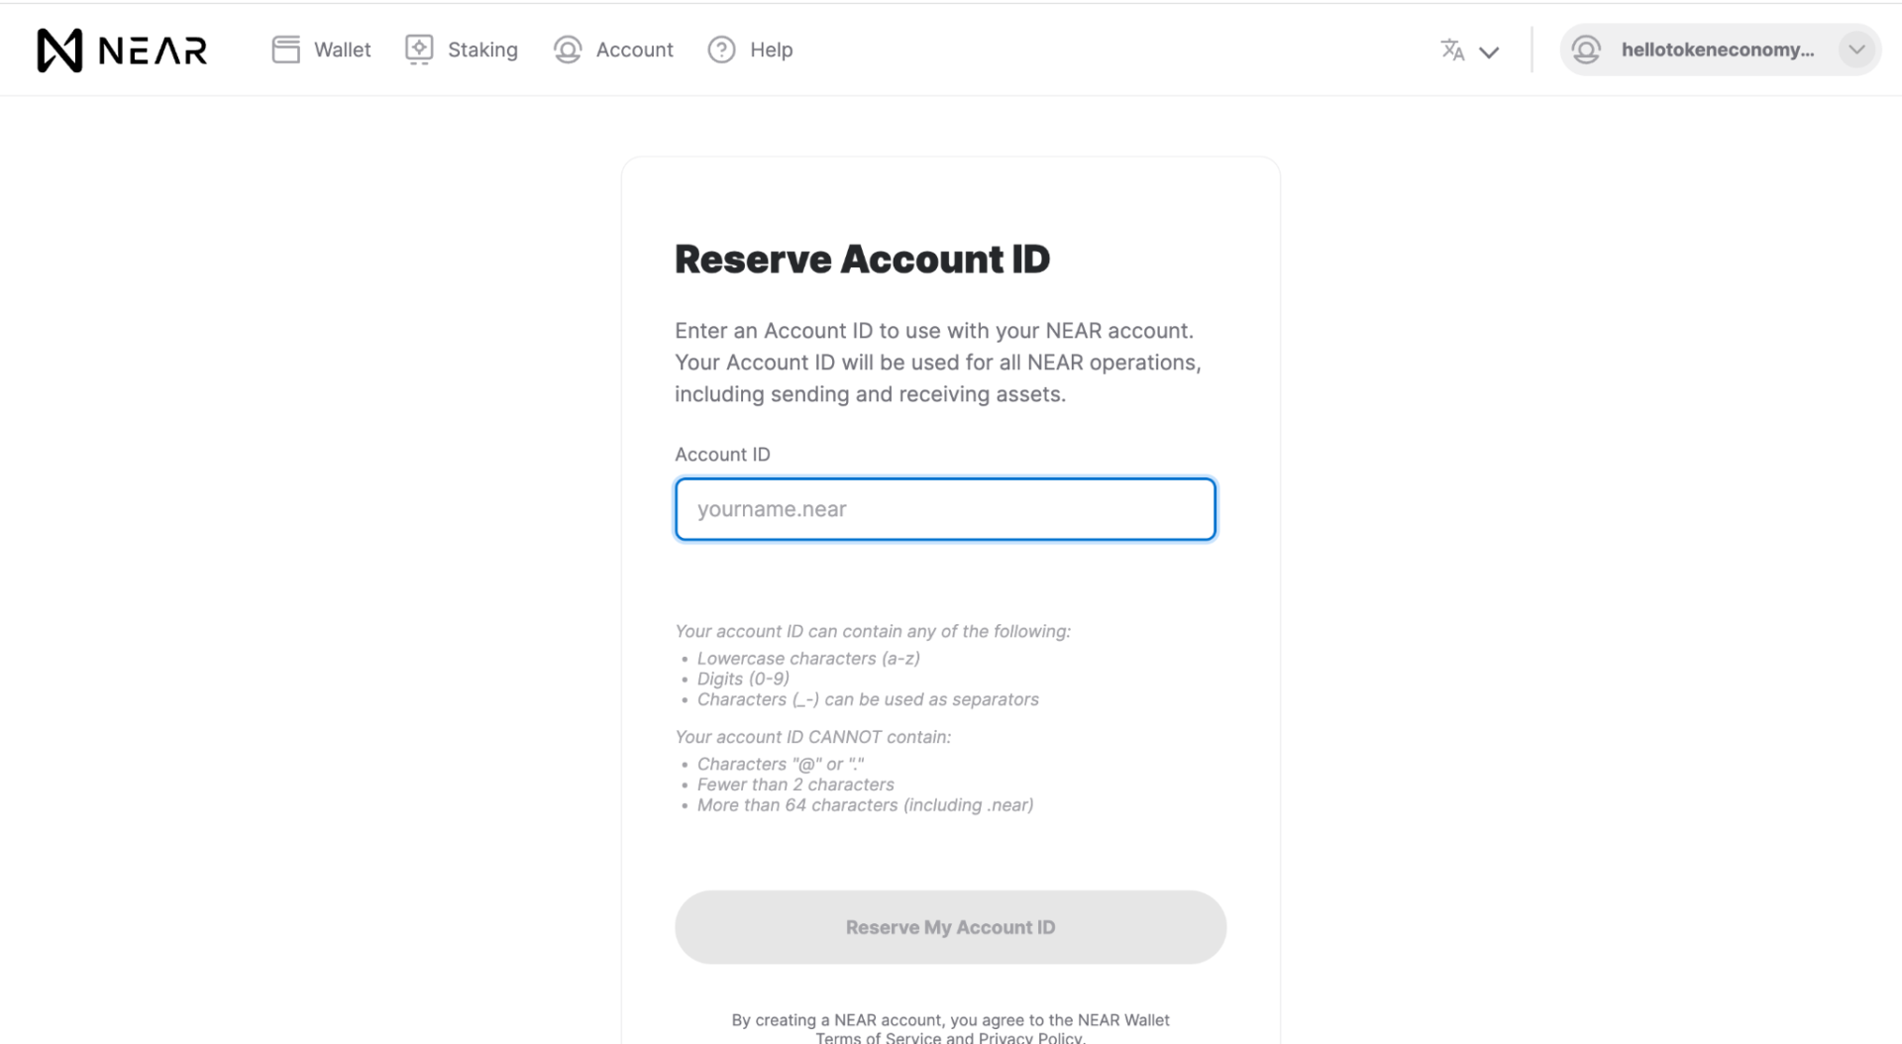Image resolution: width=1902 pixels, height=1044 pixels.
Task: Click the Staking icon in navbar
Action: click(419, 50)
